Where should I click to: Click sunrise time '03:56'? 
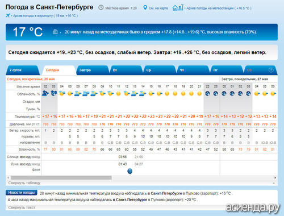123,157
